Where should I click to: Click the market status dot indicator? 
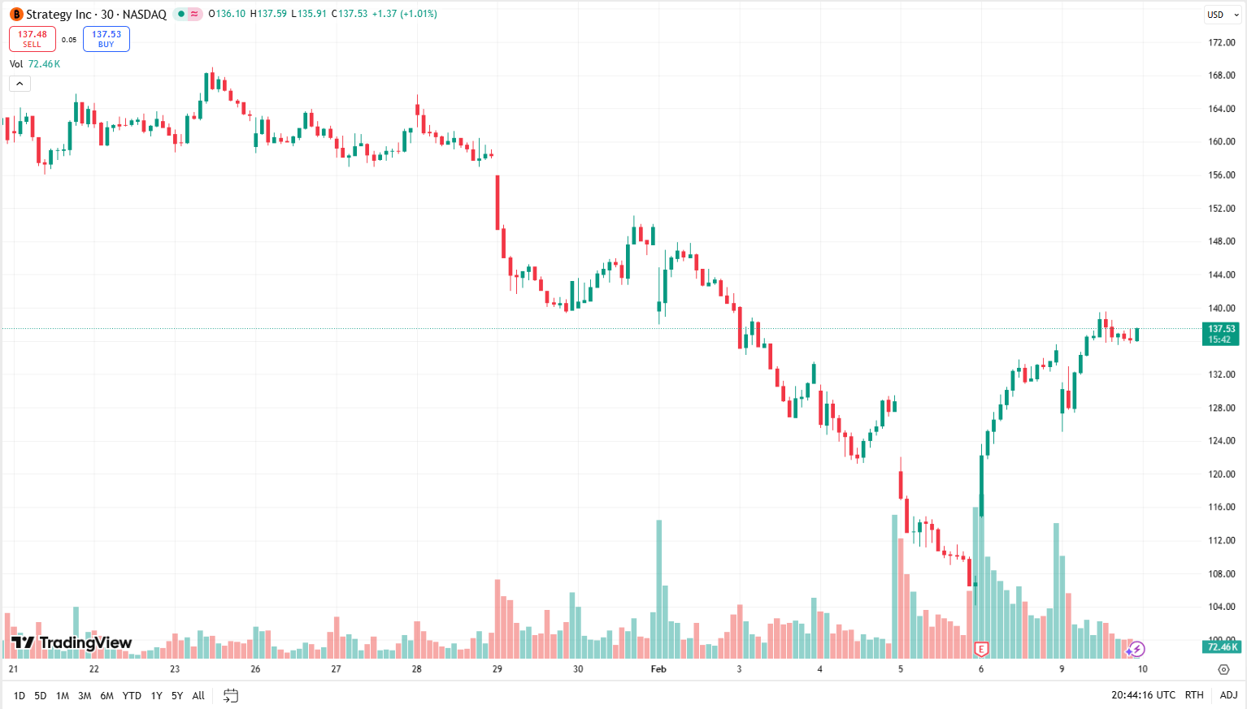click(x=180, y=14)
